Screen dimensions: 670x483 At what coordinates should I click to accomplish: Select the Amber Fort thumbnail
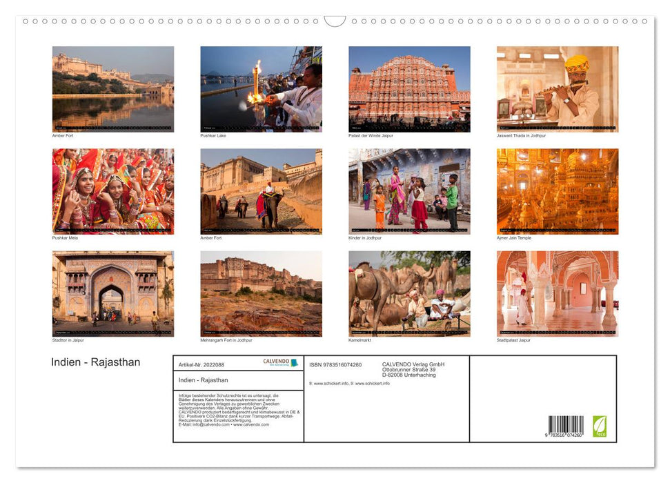112,88
